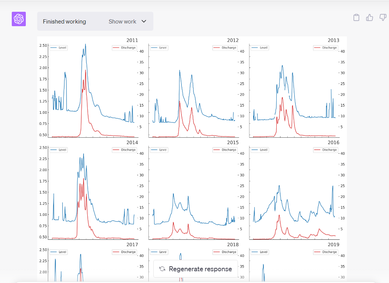The height and width of the screenshot is (283, 389).
Task: Click the Level legend in the 2011 chart
Action: 58,48
